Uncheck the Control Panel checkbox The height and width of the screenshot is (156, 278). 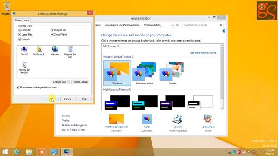click(52, 35)
